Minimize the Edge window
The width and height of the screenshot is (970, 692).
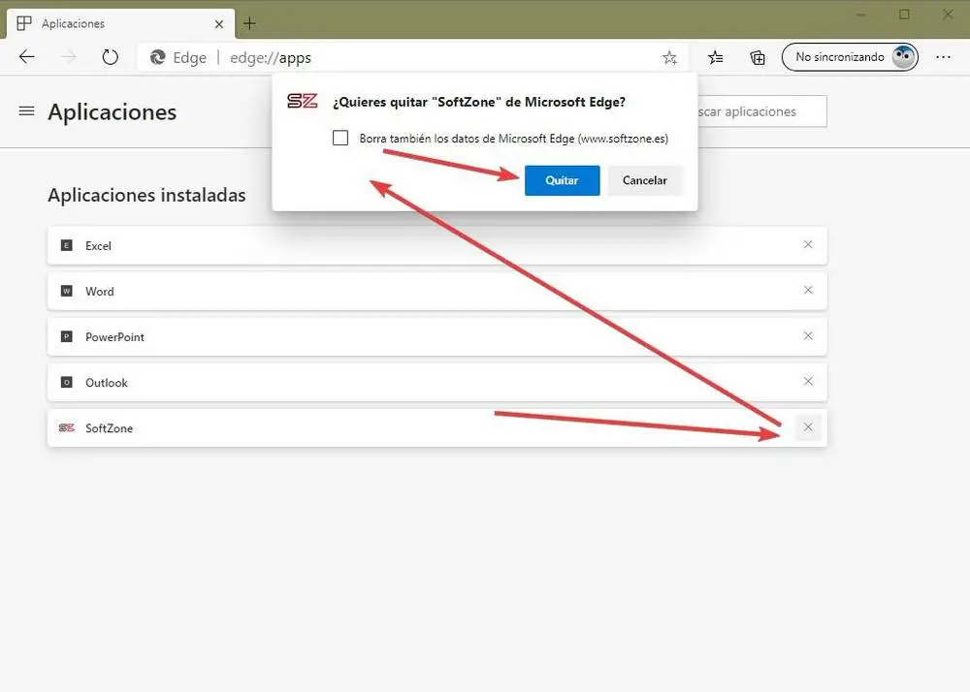pyautogui.click(x=861, y=15)
